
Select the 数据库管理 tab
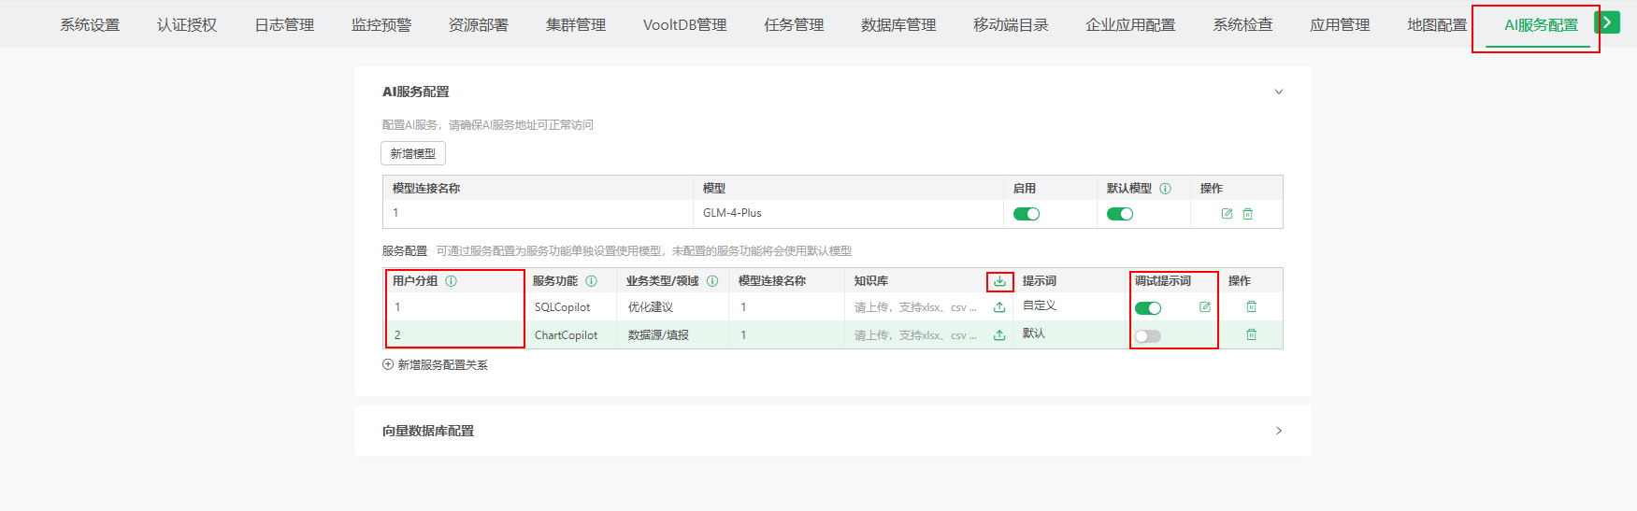pyautogui.click(x=898, y=25)
